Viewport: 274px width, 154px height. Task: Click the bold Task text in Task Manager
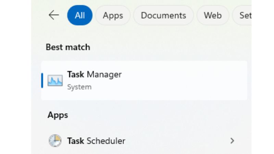tap(75, 74)
